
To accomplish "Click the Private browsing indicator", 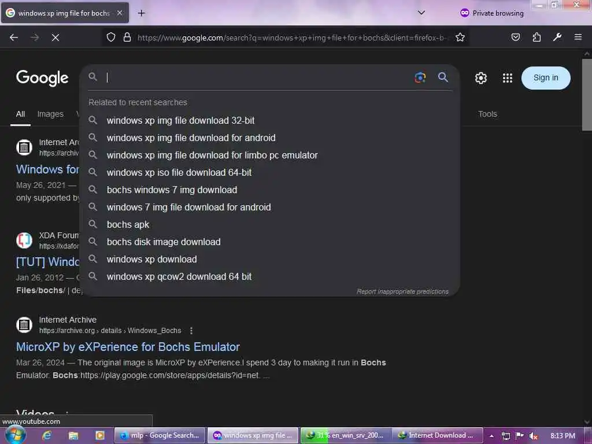I will pyautogui.click(x=491, y=13).
